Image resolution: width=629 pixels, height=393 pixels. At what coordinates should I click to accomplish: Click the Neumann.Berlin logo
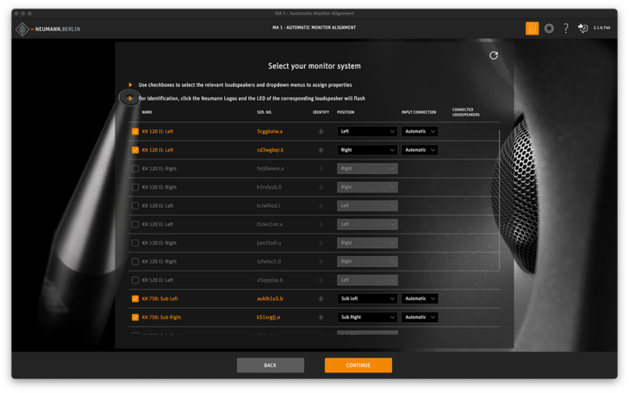tap(48, 29)
